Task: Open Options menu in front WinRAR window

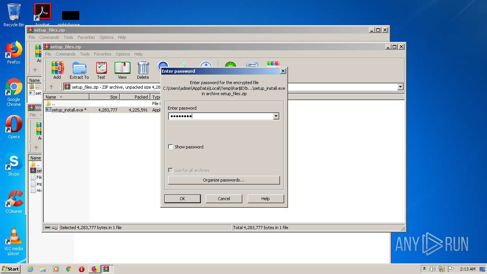Action: [123, 54]
